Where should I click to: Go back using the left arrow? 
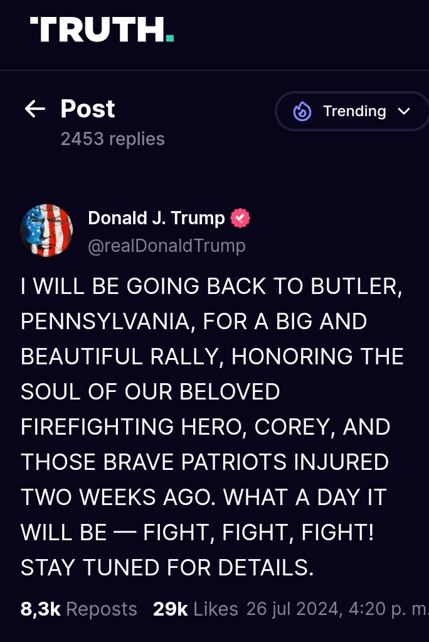tap(35, 109)
